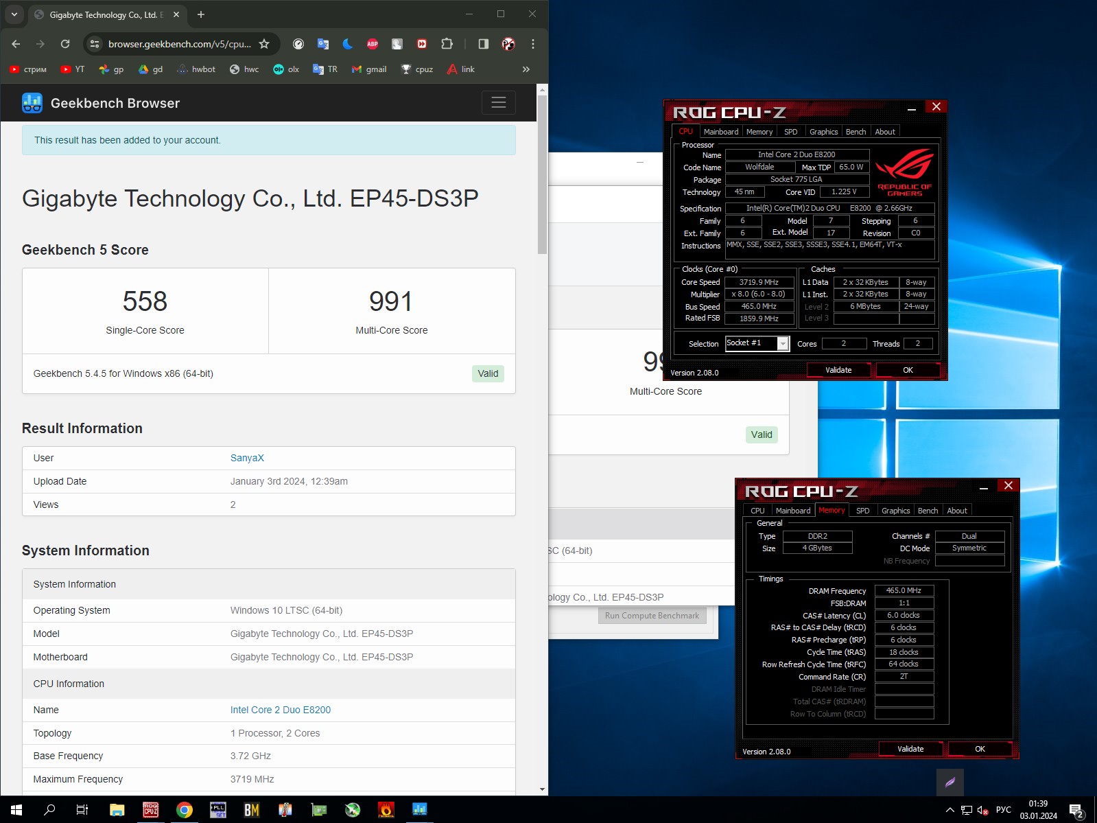The height and width of the screenshot is (823, 1097).
Task: Open the notification center icon
Action: pos(1076,811)
